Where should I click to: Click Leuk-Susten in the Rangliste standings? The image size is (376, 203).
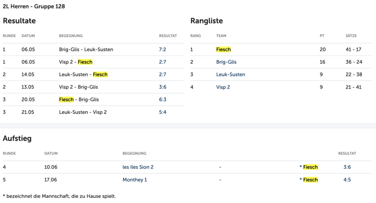tap(230, 74)
